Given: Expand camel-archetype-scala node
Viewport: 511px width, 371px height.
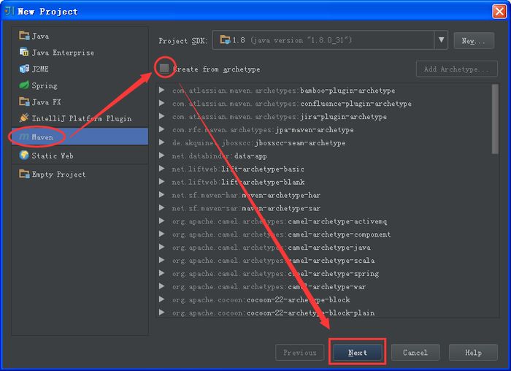Looking at the screenshot, I should (161, 260).
